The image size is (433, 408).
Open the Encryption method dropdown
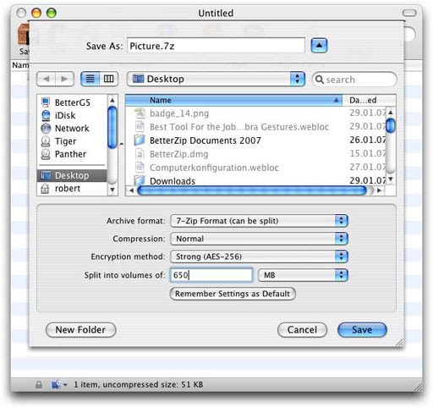[x=259, y=256]
